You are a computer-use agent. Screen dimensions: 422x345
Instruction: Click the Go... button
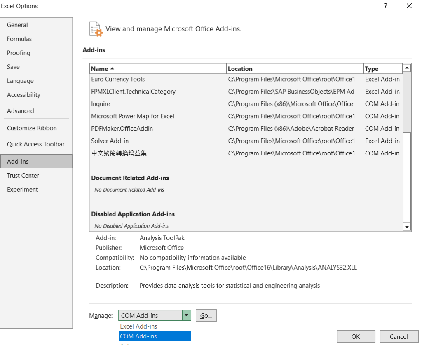tap(206, 315)
